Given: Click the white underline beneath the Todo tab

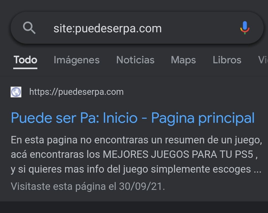Looking at the screenshot, I should pos(25,68).
